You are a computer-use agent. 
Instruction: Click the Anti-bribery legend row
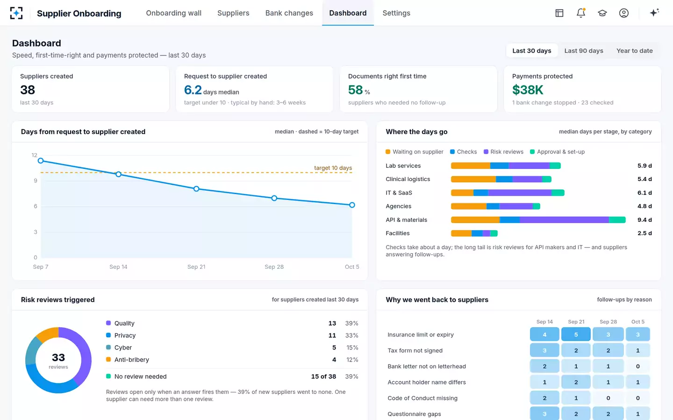pos(232,360)
